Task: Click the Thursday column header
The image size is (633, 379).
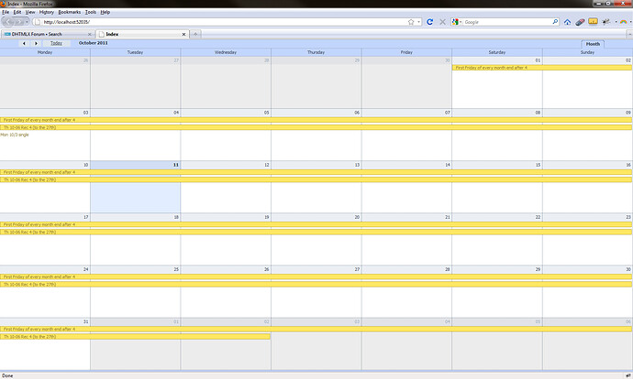Action: 316,52
